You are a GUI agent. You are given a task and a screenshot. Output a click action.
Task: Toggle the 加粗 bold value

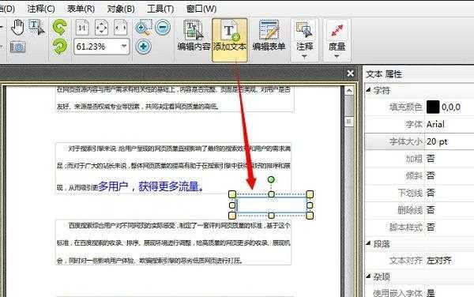[431, 158]
